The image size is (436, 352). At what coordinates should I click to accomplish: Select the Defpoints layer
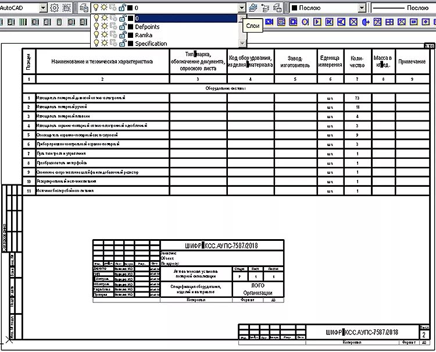pyautogui.click(x=165, y=27)
